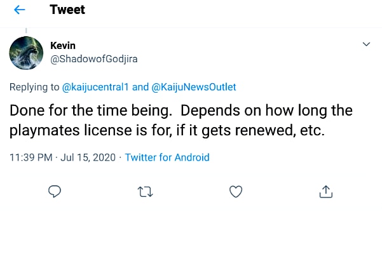The image size is (382, 254).
Task: Open Kevin's profile avatar
Action: coord(26,53)
